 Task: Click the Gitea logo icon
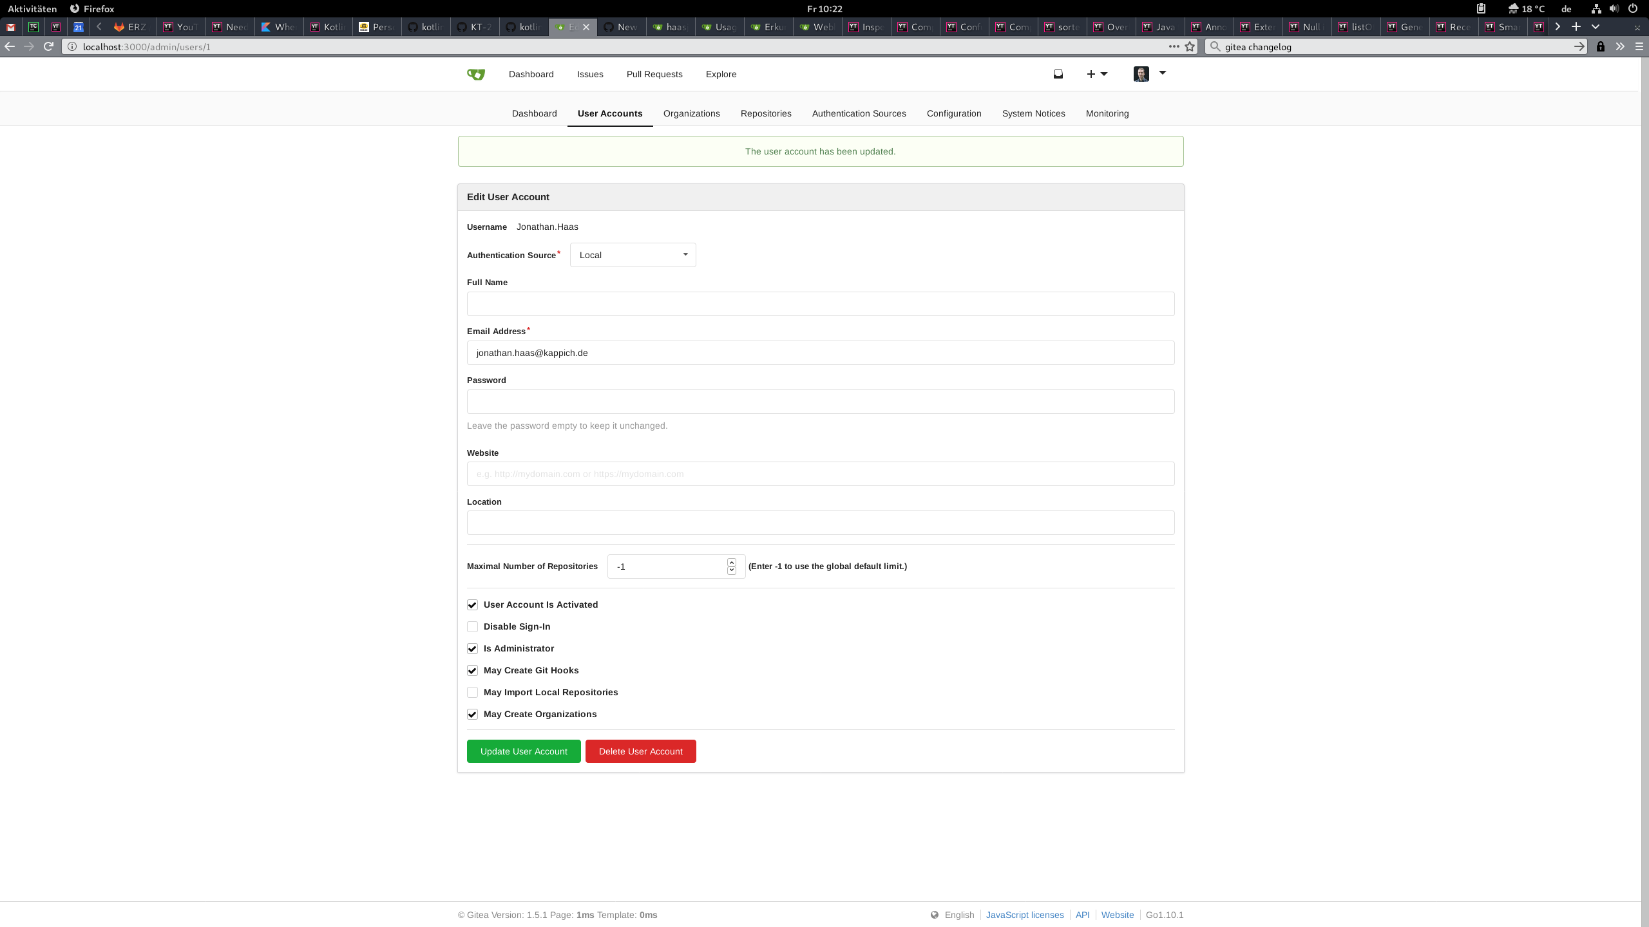click(476, 74)
